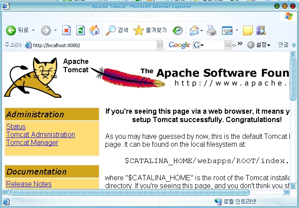
Task: Open the Settings (설정) dropdown
Action: click(x=259, y=45)
